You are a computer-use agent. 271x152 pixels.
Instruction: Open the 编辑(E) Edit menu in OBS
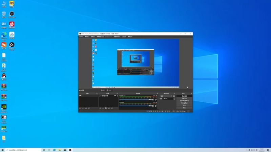click(87, 36)
